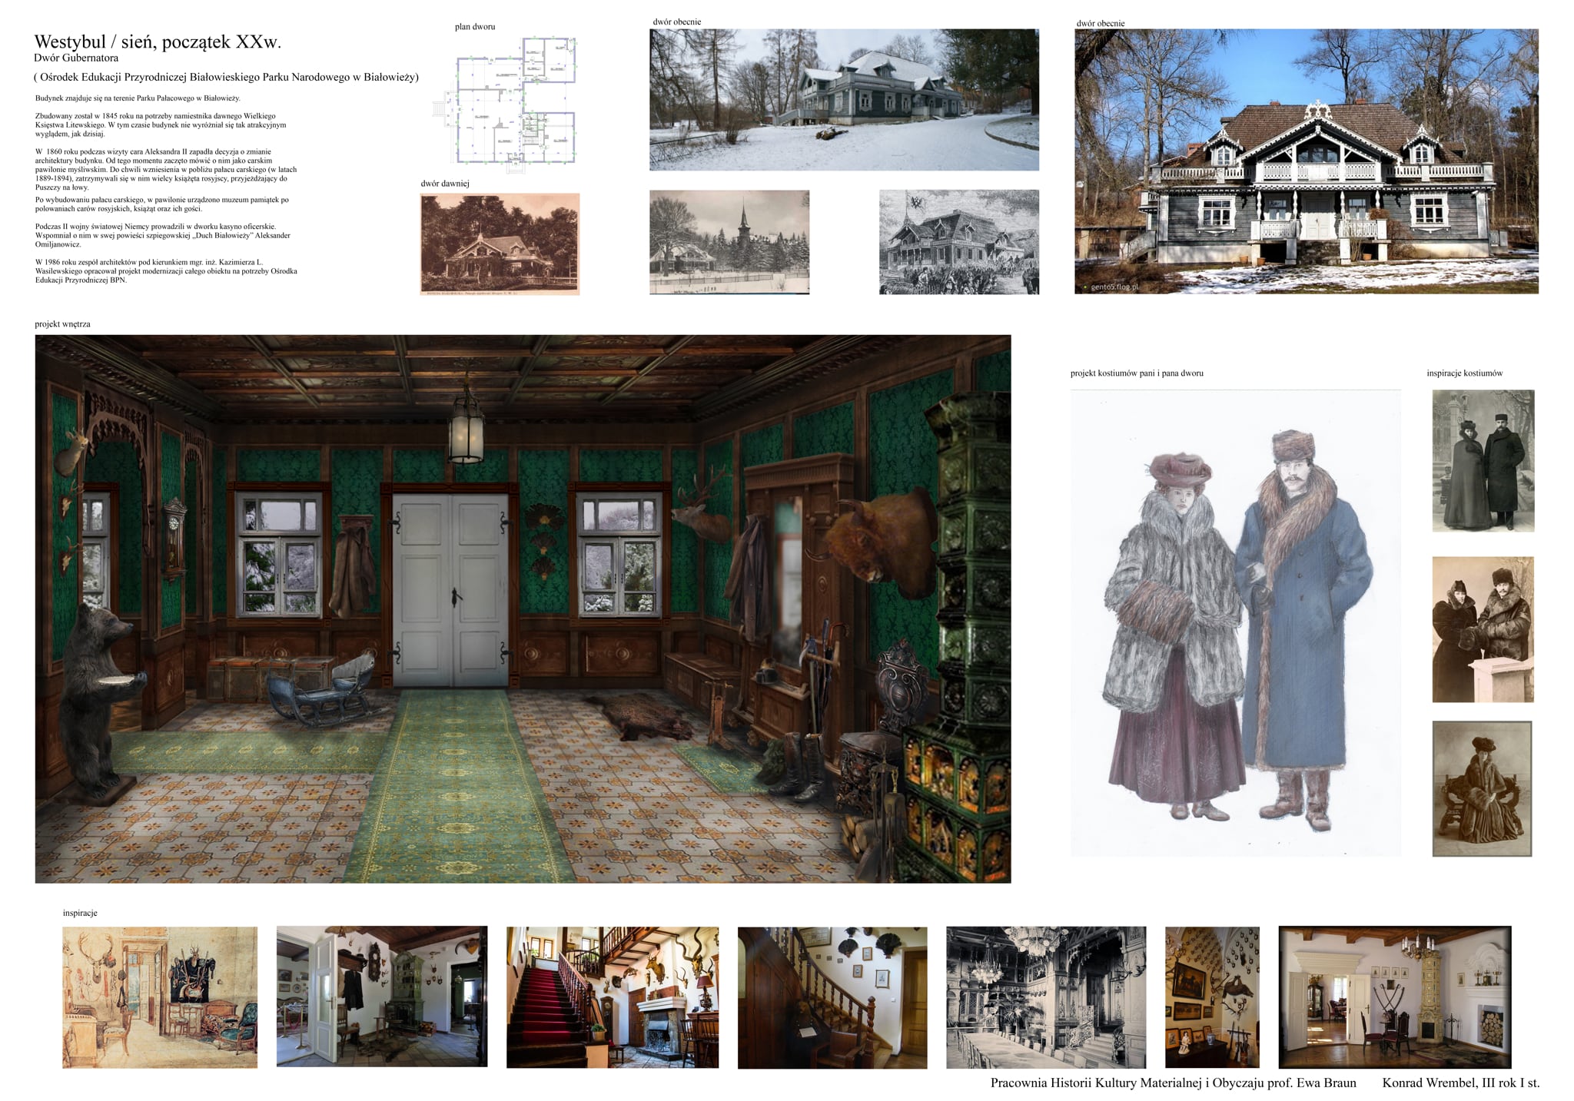Screen dimensions: 1574x1101
Task: Open the snowy manor photo under 'dwór obecnie'
Action: click(x=844, y=100)
